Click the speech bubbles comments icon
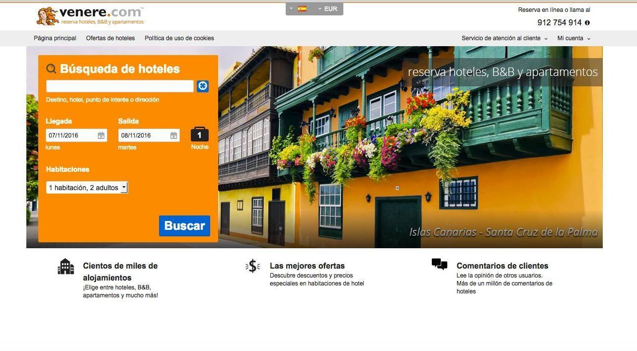The image size is (637, 351). (x=439, y=264)
